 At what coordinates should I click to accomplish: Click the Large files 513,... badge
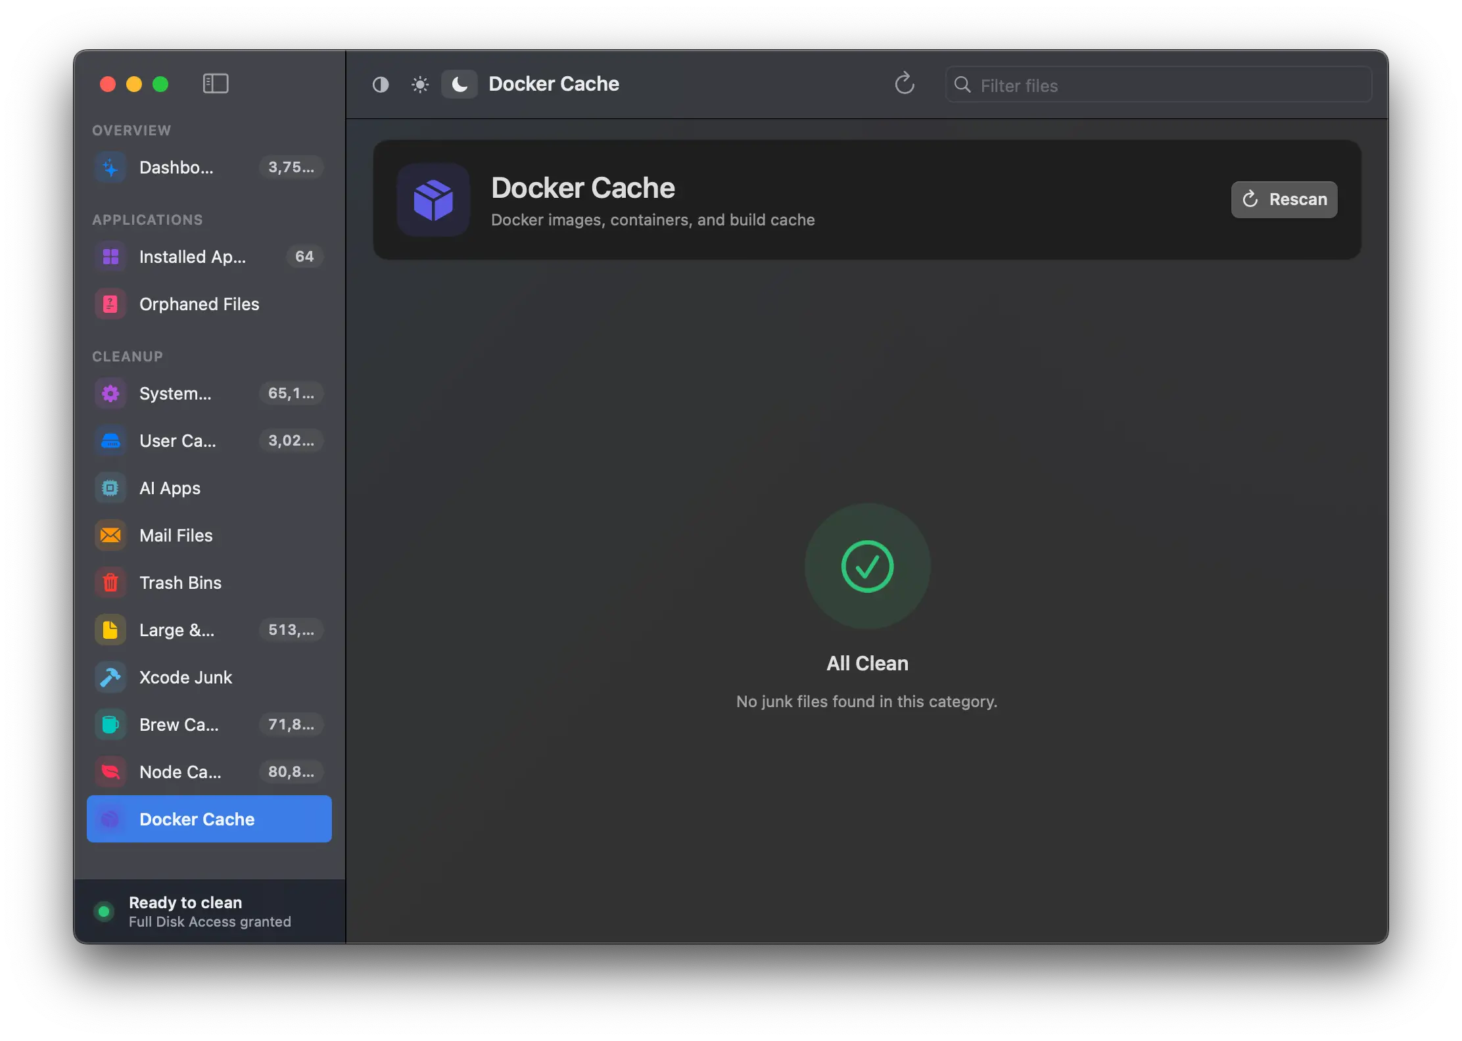[291, 630]
